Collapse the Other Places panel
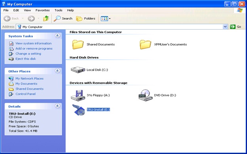 (57, 71)
